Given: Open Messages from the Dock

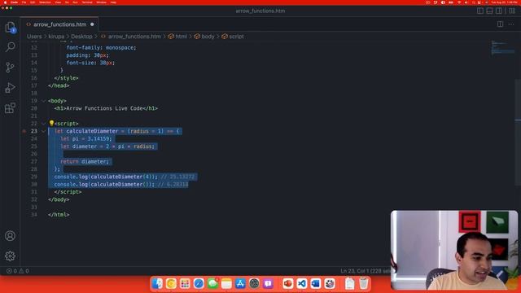Looking at the screenshot, I should [x=212, y=283].
